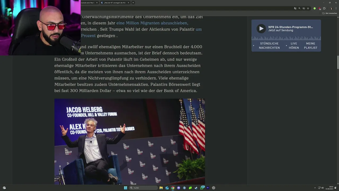Click the Alex Karp conference photo
The width and height of the screenshot is (339, 191).
point(130,141)
